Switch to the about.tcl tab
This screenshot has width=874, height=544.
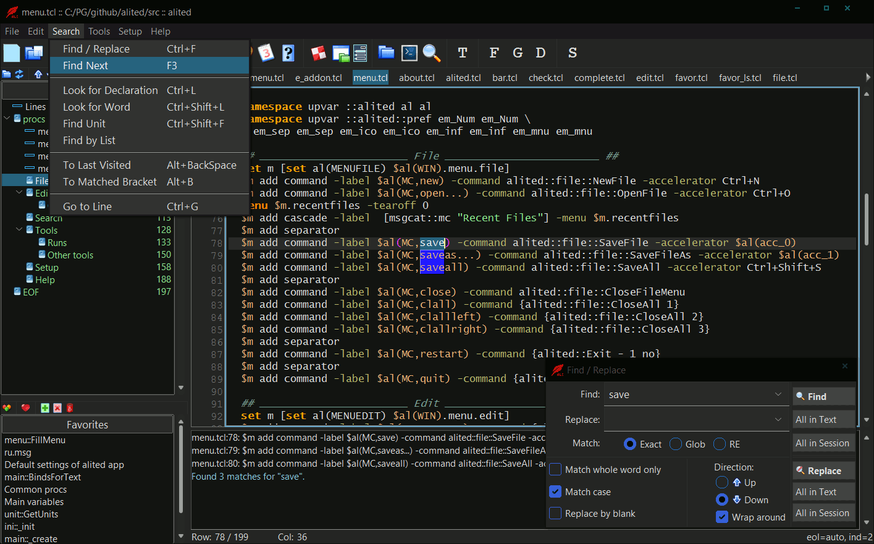tap(416, 78)
